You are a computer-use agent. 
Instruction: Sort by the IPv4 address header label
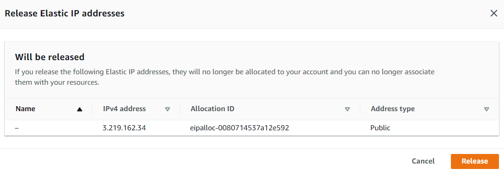pyautogui.click(x=125, y=109)
